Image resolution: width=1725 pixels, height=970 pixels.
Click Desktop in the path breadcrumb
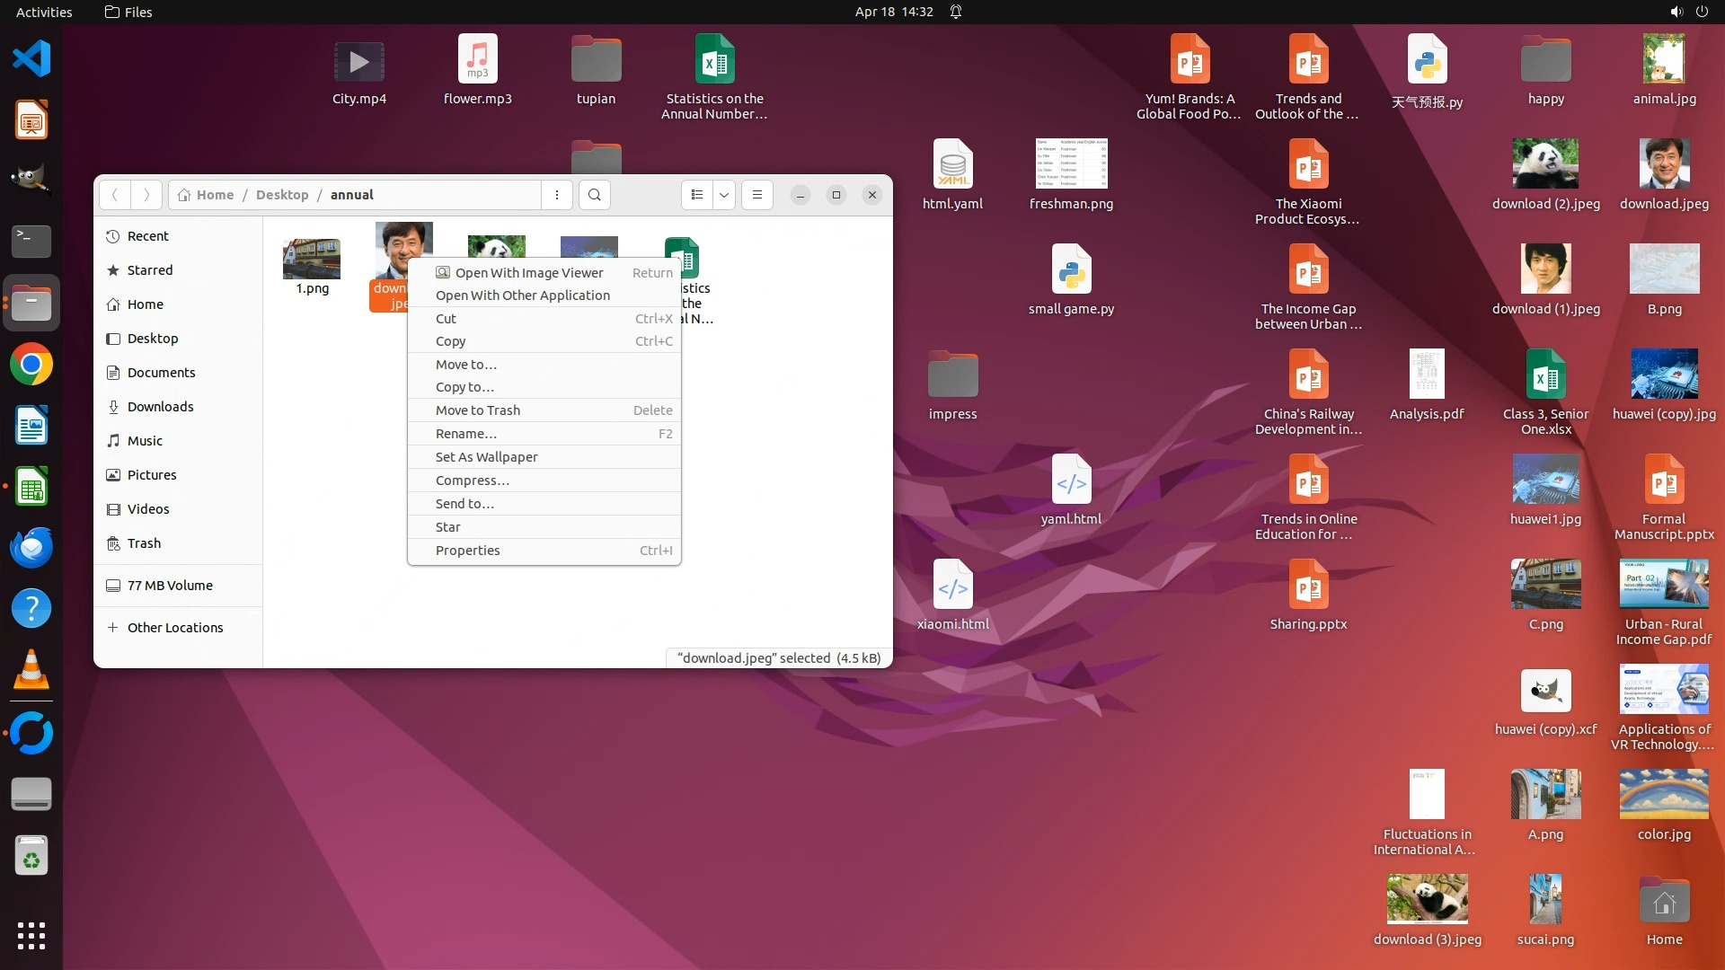click(x=281, y=195)
